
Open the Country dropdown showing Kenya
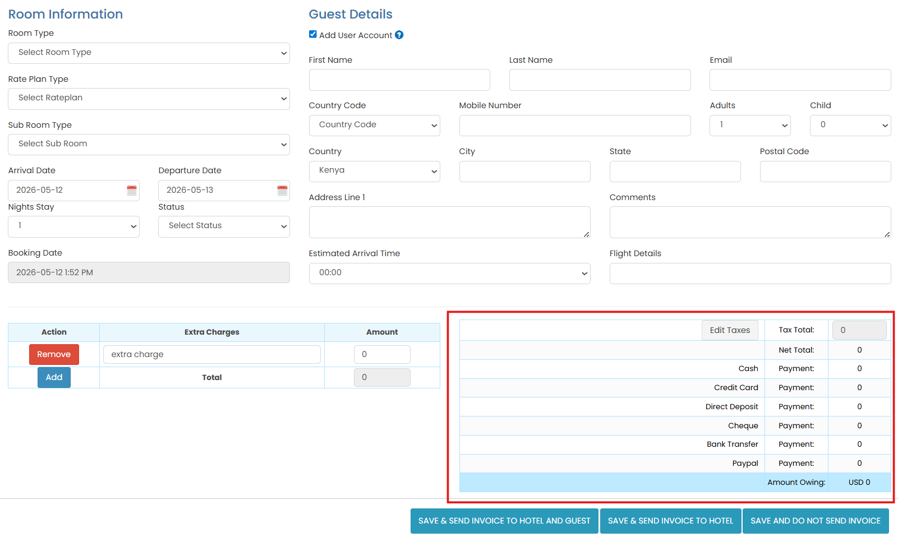[374, 172]
